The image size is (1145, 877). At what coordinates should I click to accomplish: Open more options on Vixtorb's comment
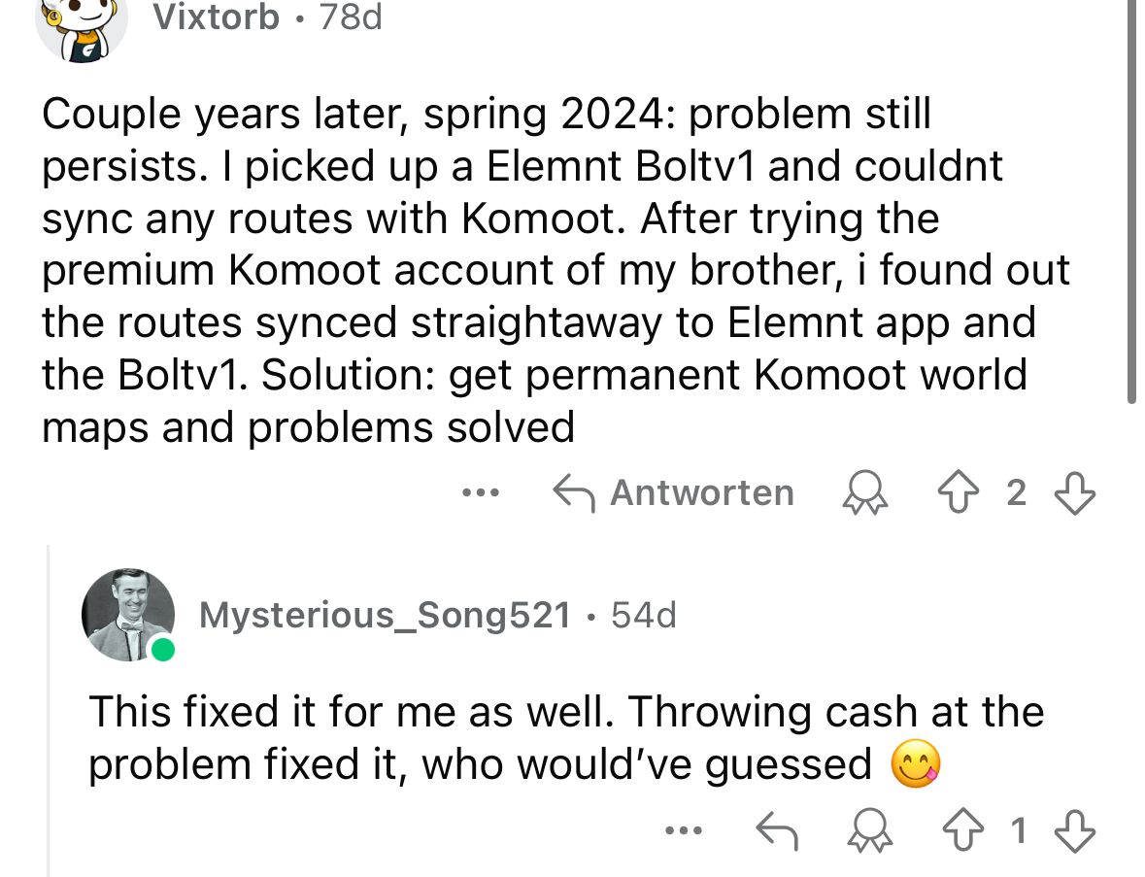480,493
